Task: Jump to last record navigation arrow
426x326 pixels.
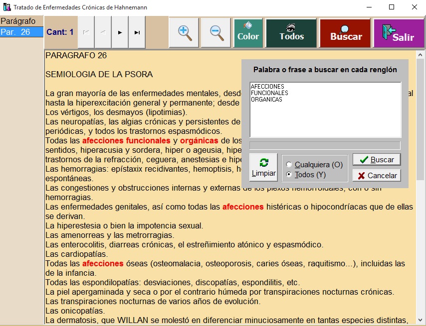Action: pos(137,32)
